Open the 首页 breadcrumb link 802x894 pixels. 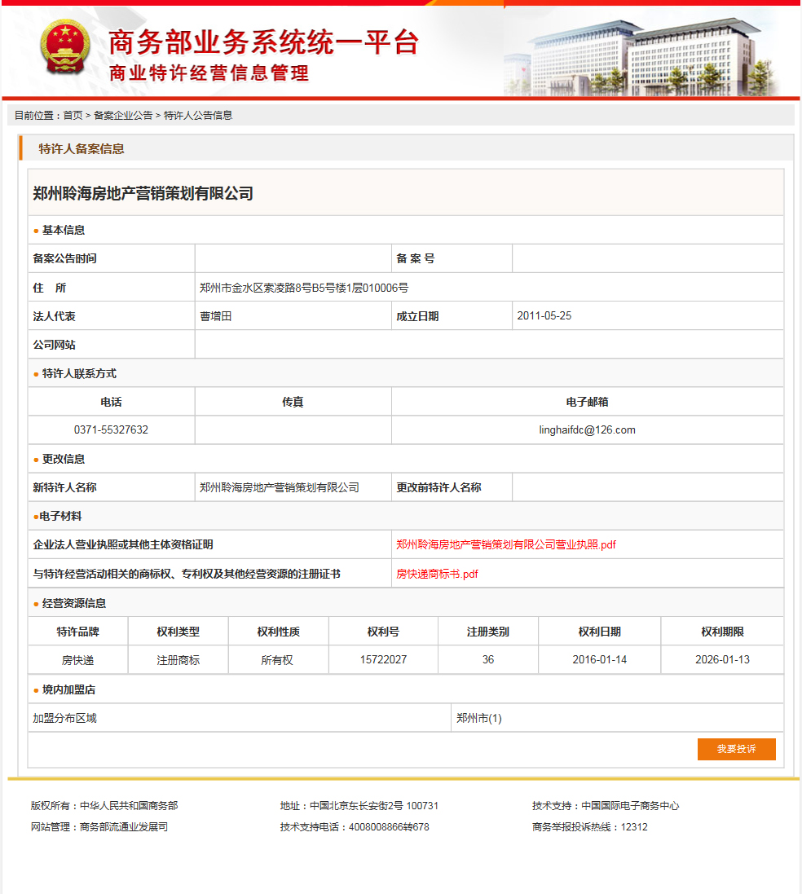click(x=73, y=115)
